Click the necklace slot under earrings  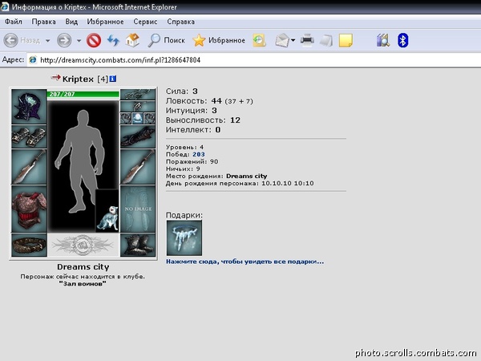[138, 107]
